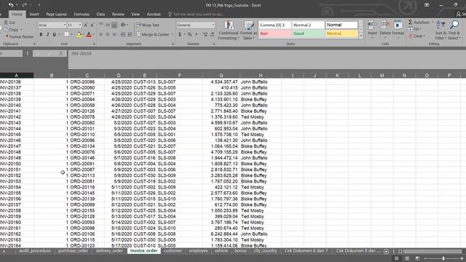Viewport: 466px width, 262px height.
Task: Click the Redo arrow in title bar
Action: click(24, 5)
